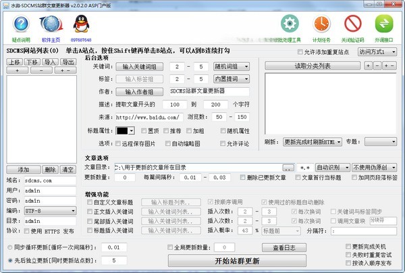
Task: Enable 尾部插入关键词 option
Action: coord(90,221)
